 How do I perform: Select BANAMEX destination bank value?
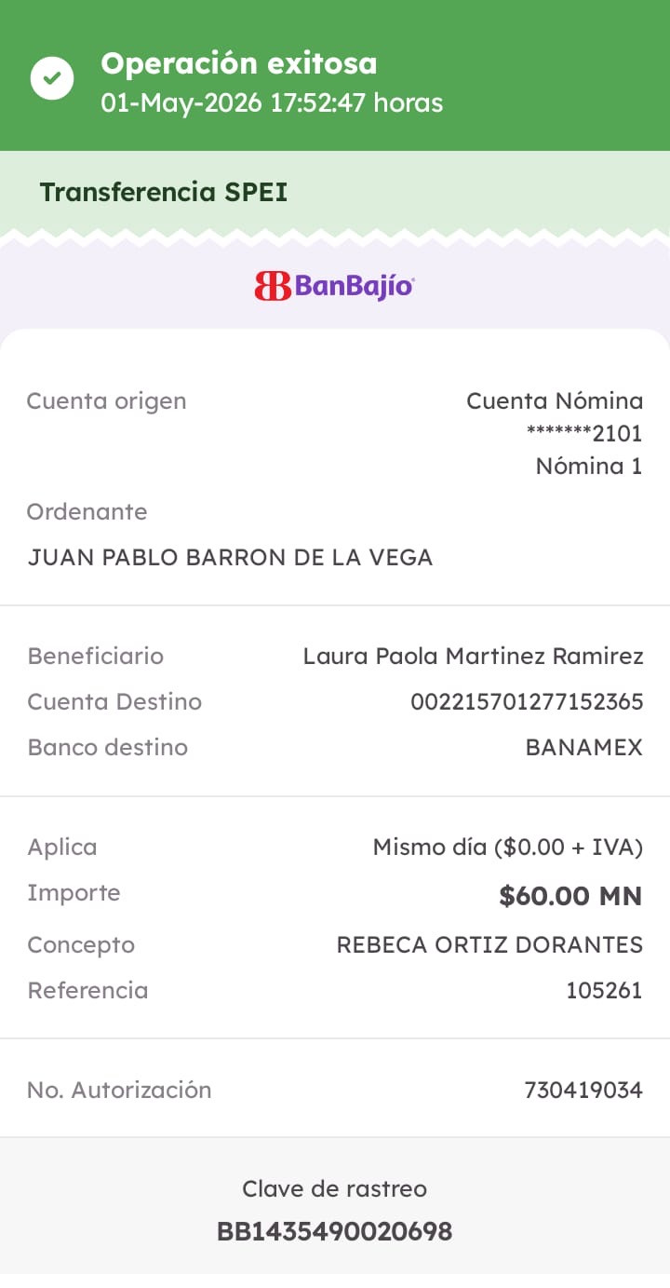[x=584, y=748]
